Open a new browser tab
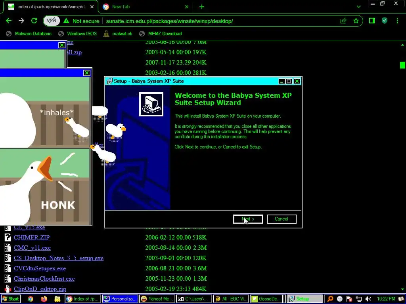 tap(202, 7)
